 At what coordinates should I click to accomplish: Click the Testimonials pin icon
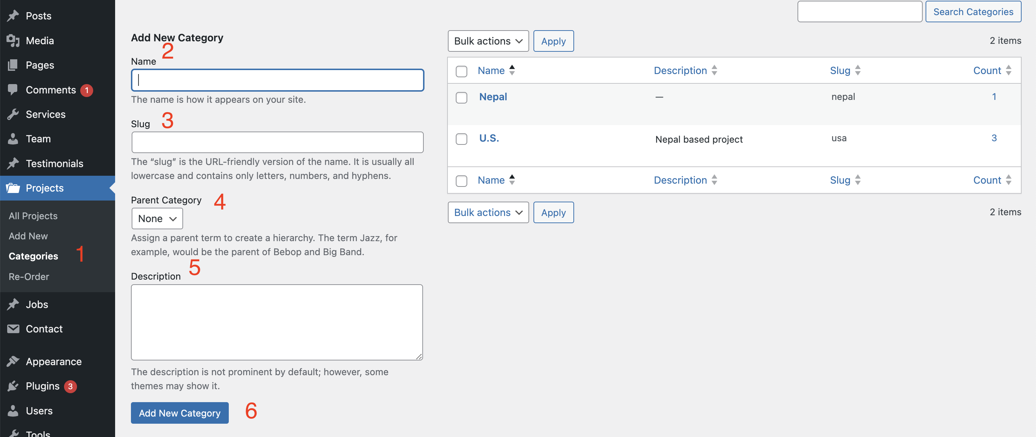pyautogui.click(x=13, y=164)
